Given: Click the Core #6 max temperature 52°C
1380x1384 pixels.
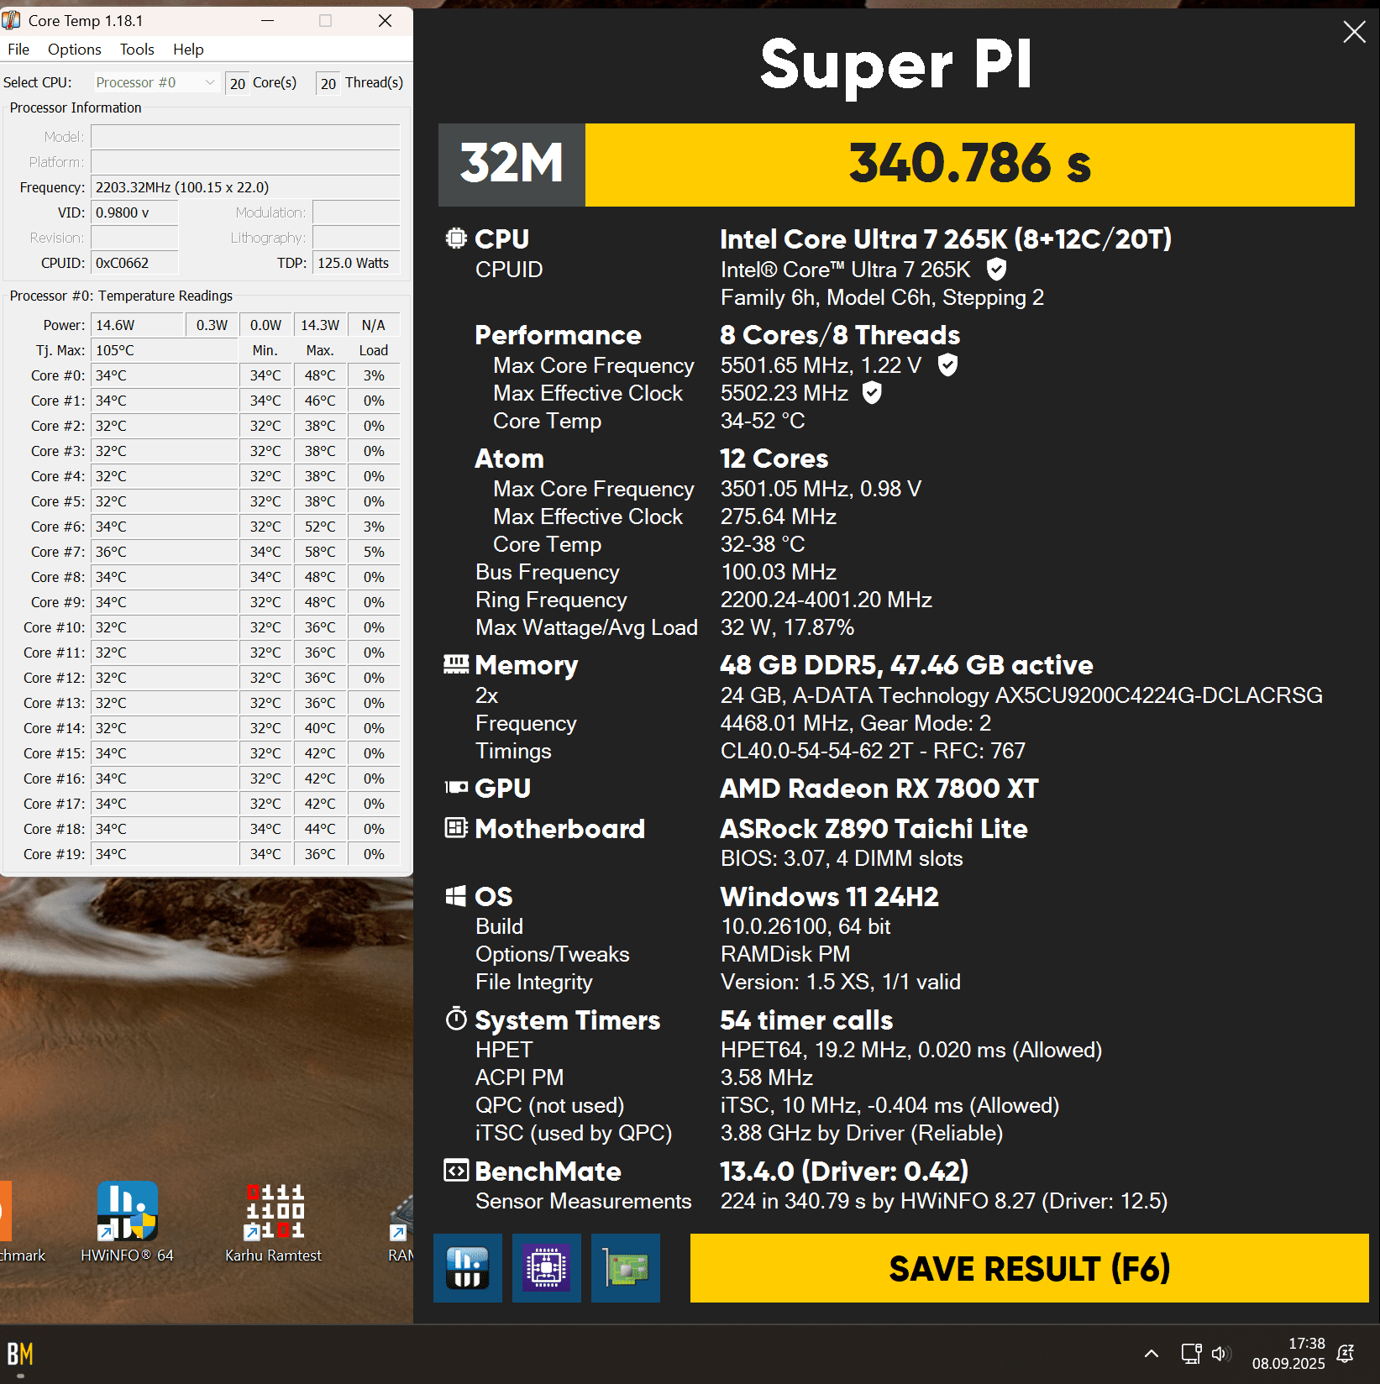Looking at the screenshot, I should 320,527.
